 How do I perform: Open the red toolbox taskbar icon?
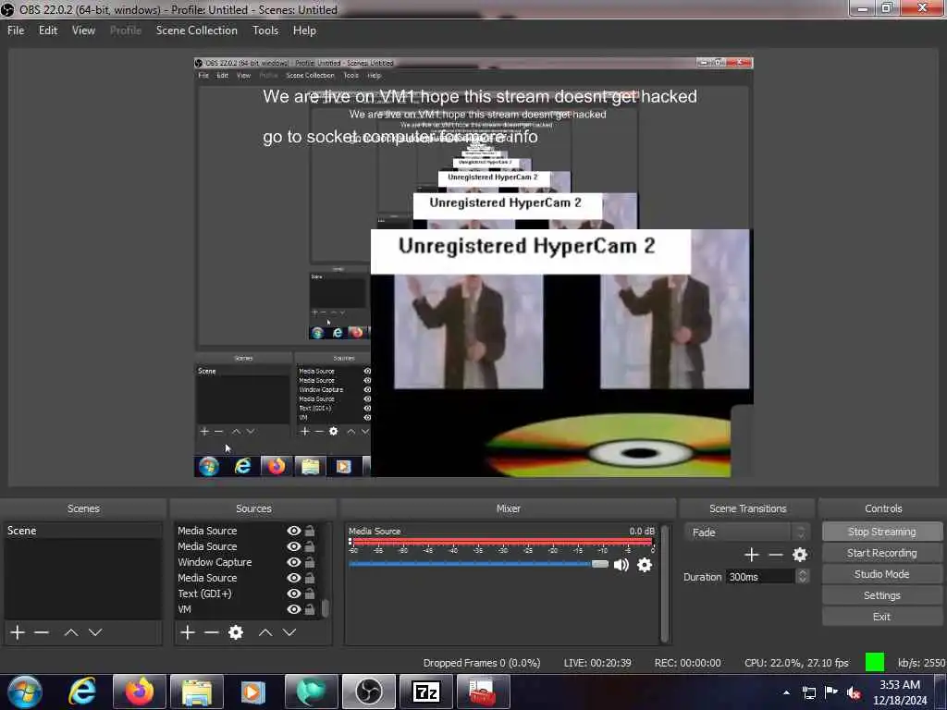coord(483,692)
